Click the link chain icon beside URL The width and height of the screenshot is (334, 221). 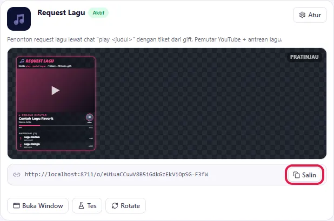pos(17,175)
